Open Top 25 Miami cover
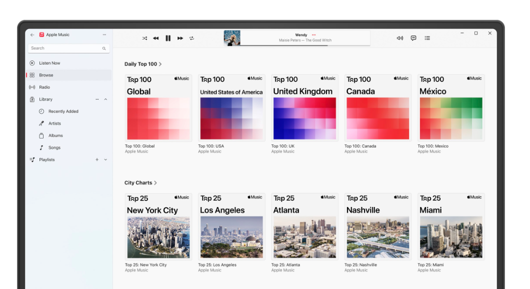The height and width of the screenshot is (289, 530). pyautogui.click(x=451, y=226)
